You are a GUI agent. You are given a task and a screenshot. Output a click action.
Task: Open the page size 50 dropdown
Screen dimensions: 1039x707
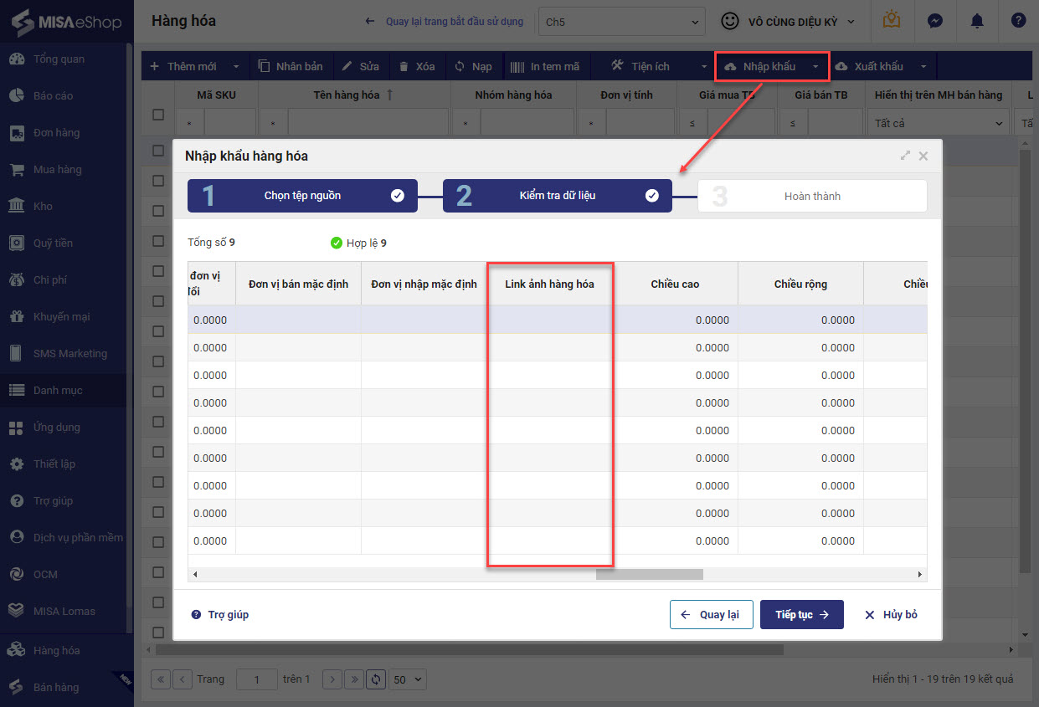[409, 679]
